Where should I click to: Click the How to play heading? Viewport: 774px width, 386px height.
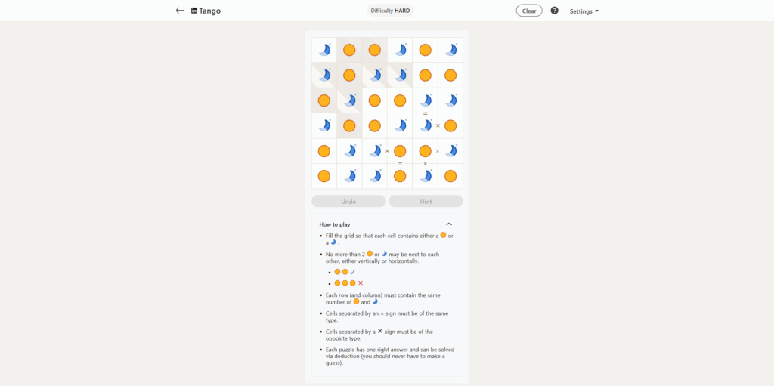(x=334, y=224)
